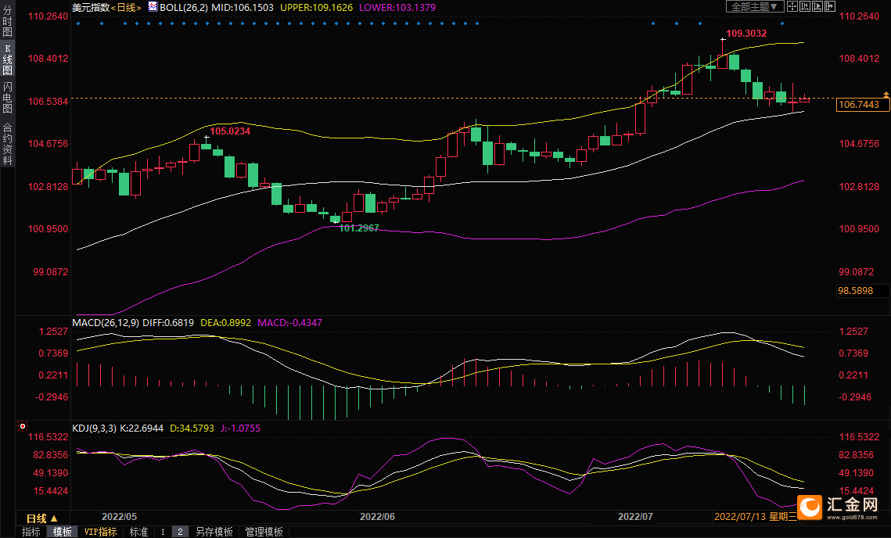Select the VIP指标 tab

(101, 532)
